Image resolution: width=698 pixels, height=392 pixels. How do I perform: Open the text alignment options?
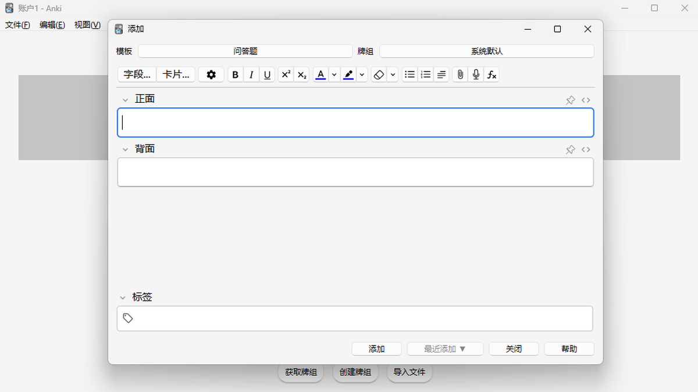coord(441,74)
